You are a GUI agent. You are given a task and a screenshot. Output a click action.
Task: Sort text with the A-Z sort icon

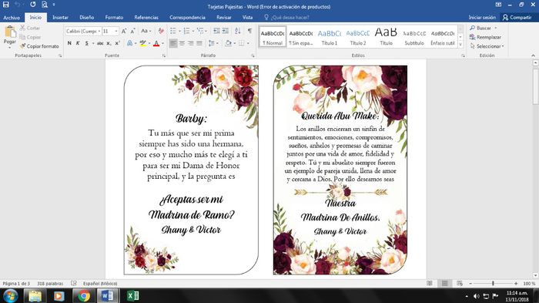coord(237,32)
